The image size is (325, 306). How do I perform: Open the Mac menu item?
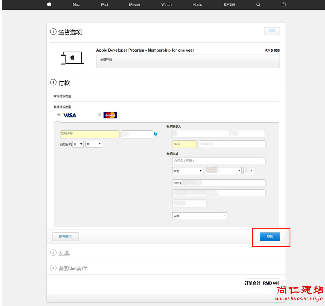click(x=76, y=4)
